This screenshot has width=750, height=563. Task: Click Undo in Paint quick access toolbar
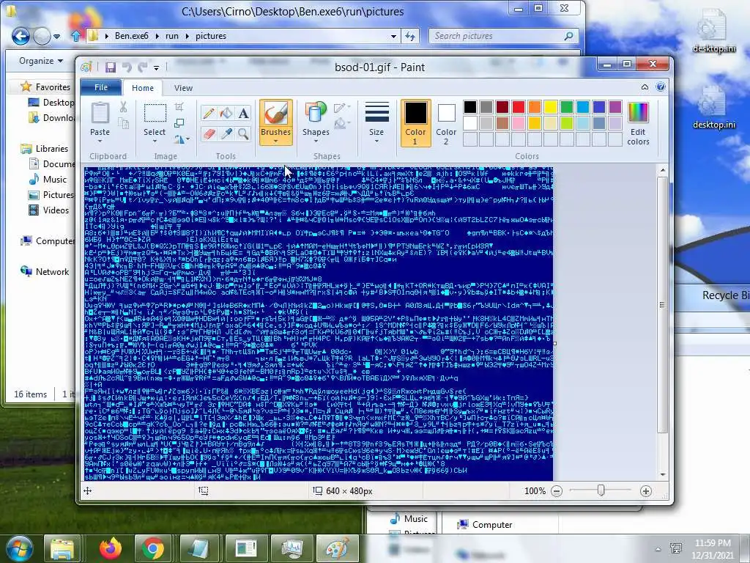pos(127,67)
